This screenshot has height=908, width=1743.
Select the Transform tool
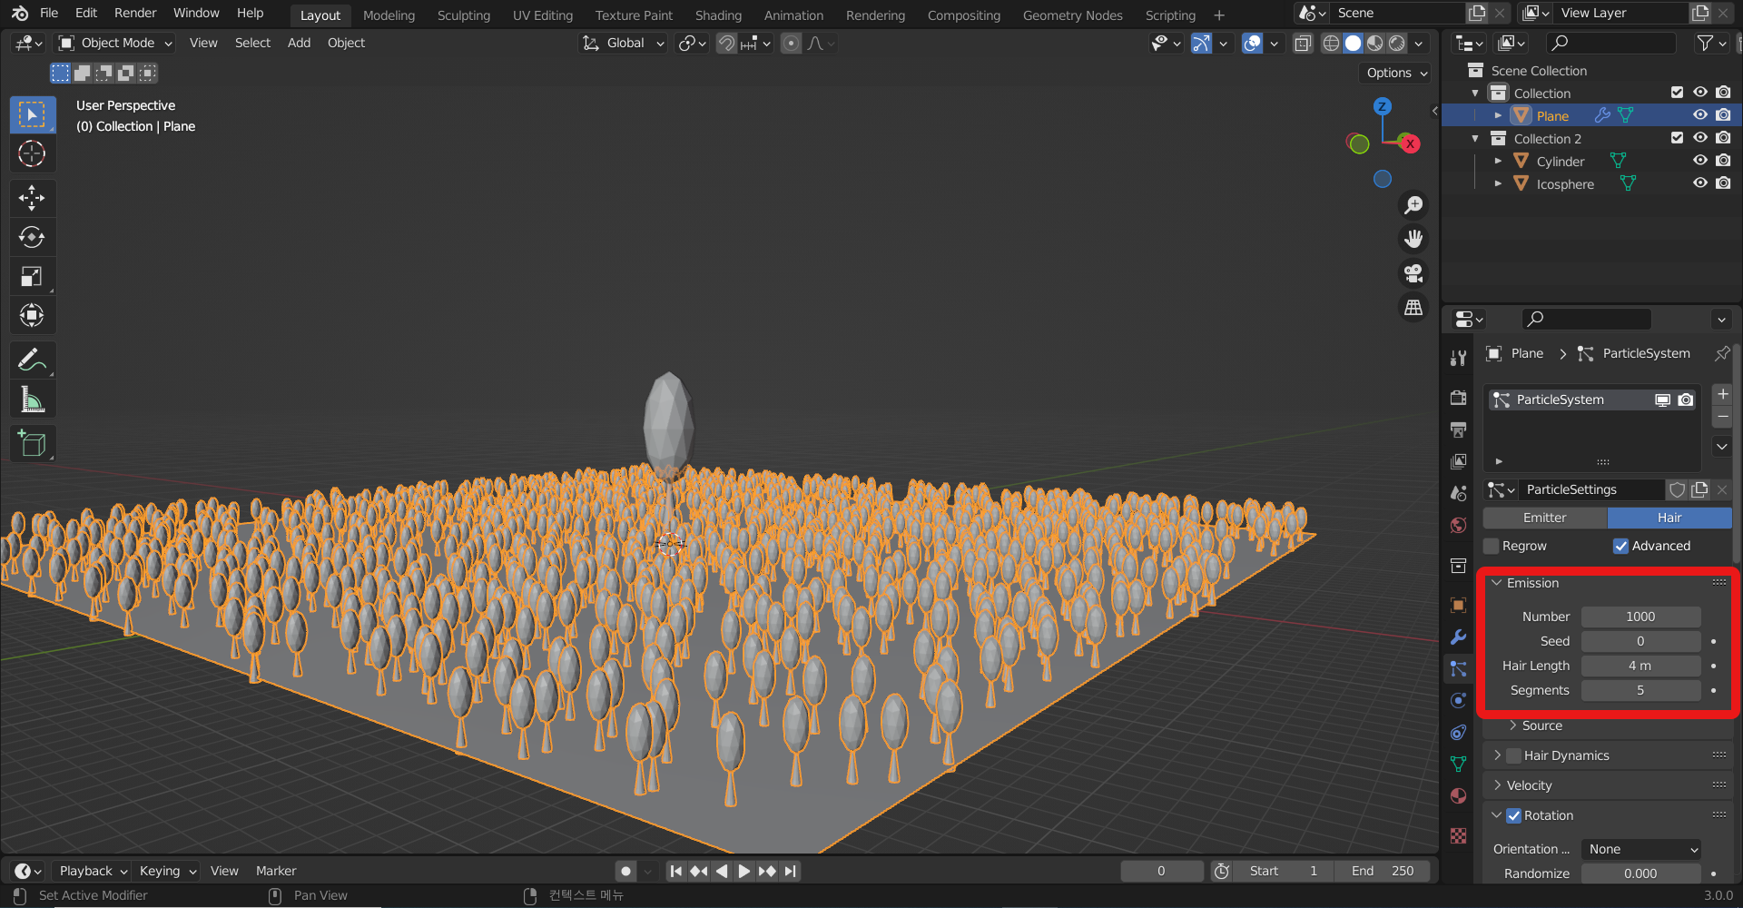click(x=32, y=315)
